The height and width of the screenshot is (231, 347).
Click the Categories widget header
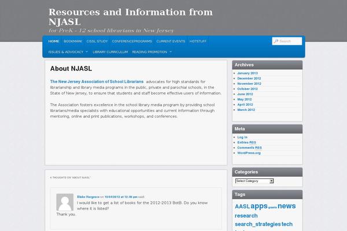coord(267,172)
